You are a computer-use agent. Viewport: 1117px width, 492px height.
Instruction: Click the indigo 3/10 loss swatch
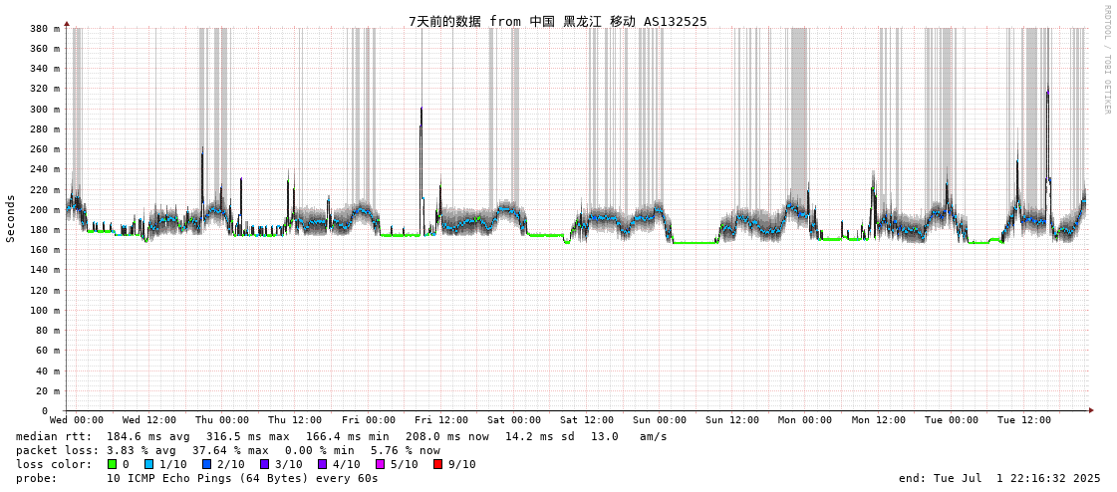pyautogui.click(x=264, y=464)
